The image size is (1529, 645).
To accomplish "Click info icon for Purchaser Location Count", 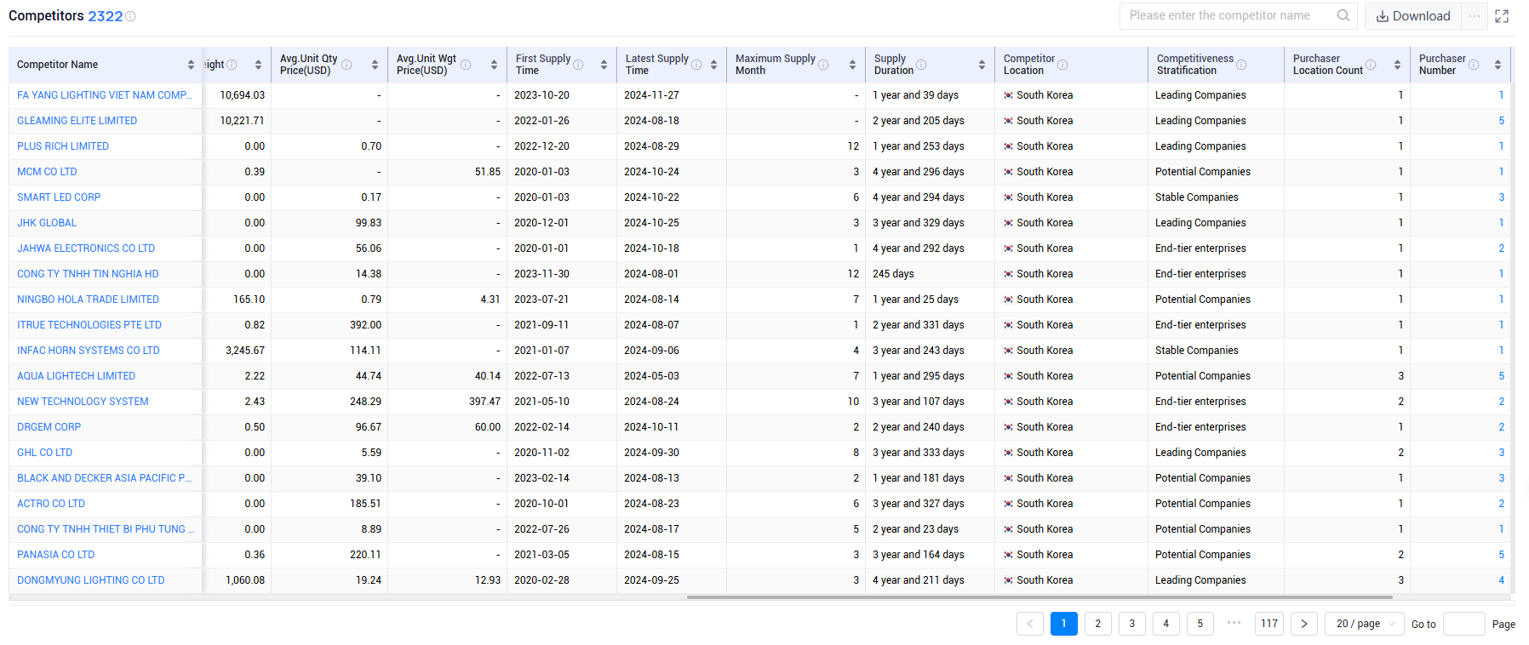I will tap(1371, 65).
